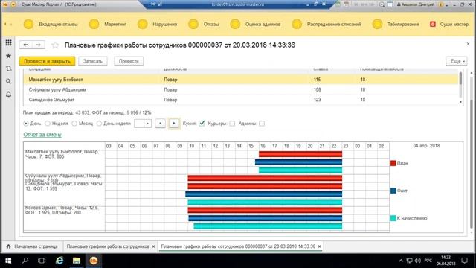Viewport: 476px width, 268px height.
Task: Show previous period in the chart
Action: pyautogui.click(x=161, y=124)
